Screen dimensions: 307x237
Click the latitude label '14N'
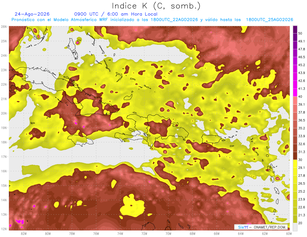4,200
